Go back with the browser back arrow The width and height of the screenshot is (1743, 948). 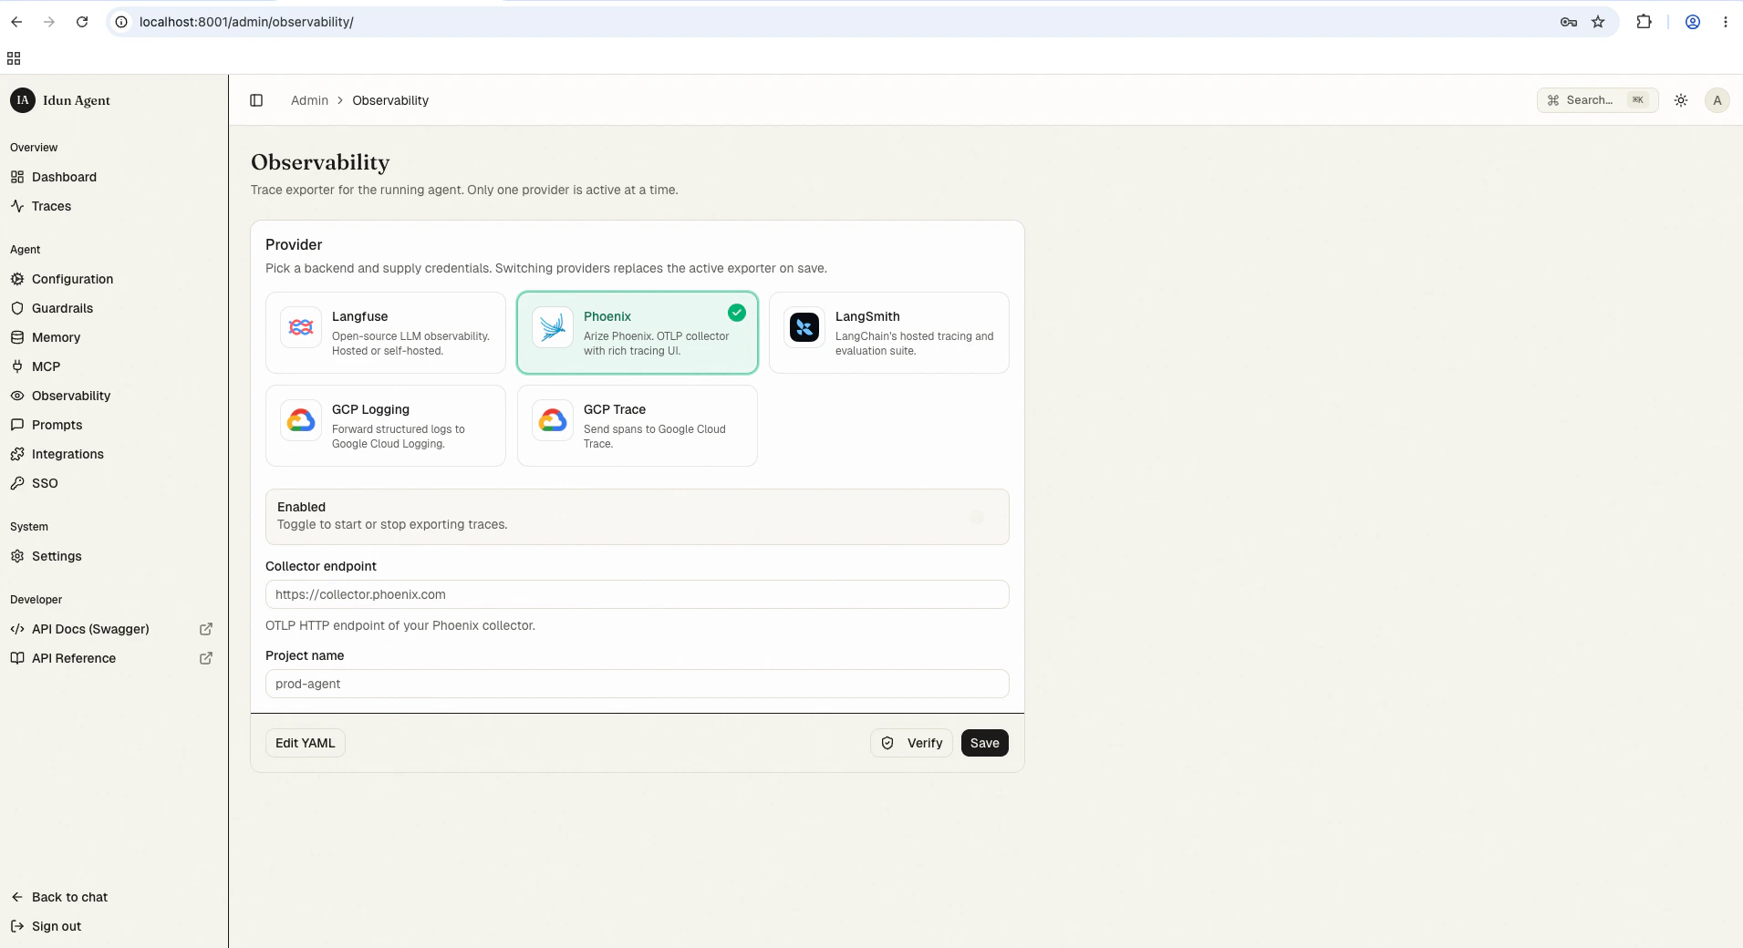click(16, 22)
